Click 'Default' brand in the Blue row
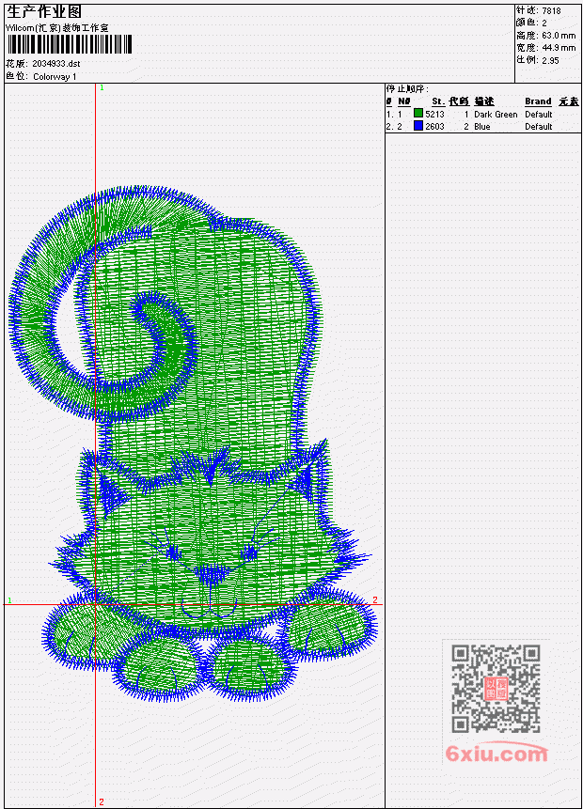 coord(539,127)
